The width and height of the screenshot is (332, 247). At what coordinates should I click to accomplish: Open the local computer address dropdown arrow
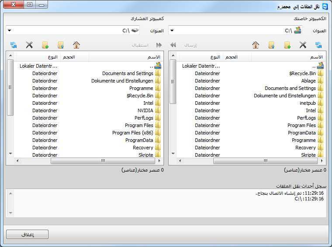(x=172, y=31)
